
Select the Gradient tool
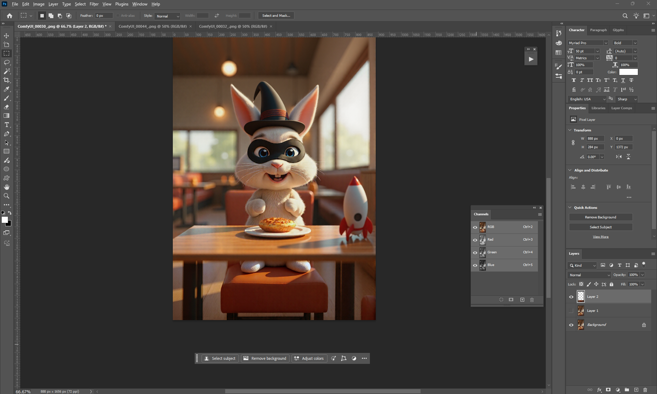(x=7, y=116)
